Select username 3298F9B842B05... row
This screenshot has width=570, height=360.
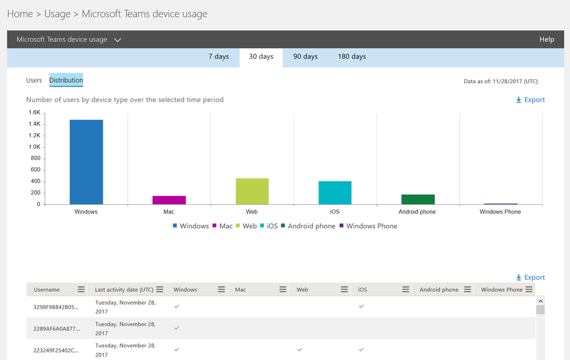[281, 307]
